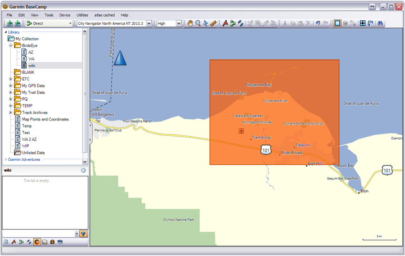
Task: Choose the Measure ruler tool
Action: point(213,23)
